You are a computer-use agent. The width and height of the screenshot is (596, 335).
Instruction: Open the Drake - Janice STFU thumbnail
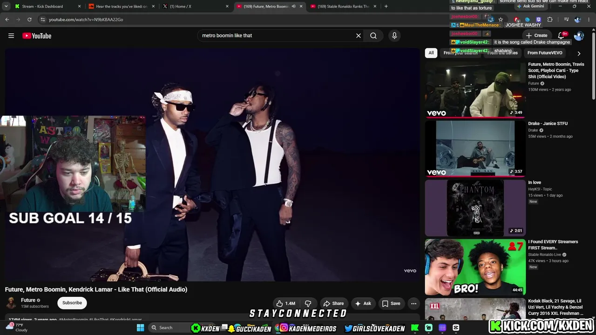(475, 148)
